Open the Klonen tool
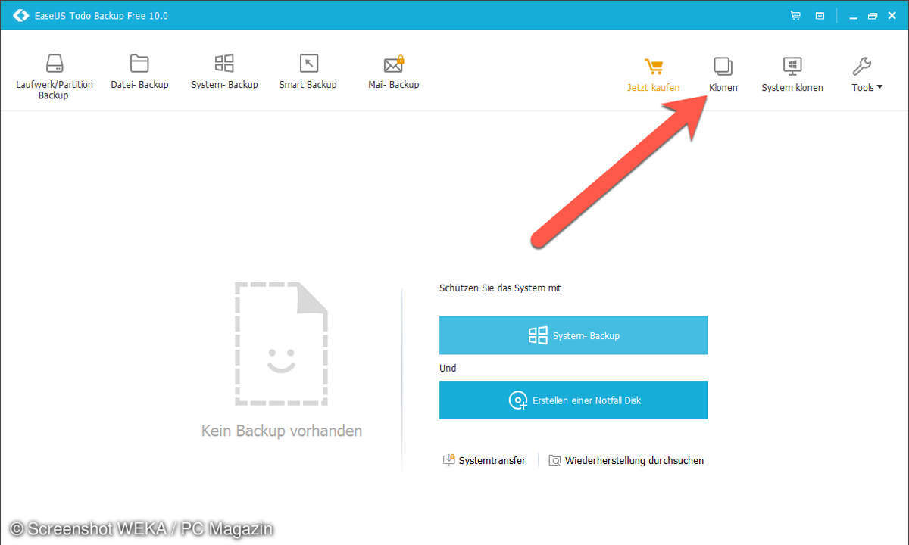 click(x=723, y=75)
